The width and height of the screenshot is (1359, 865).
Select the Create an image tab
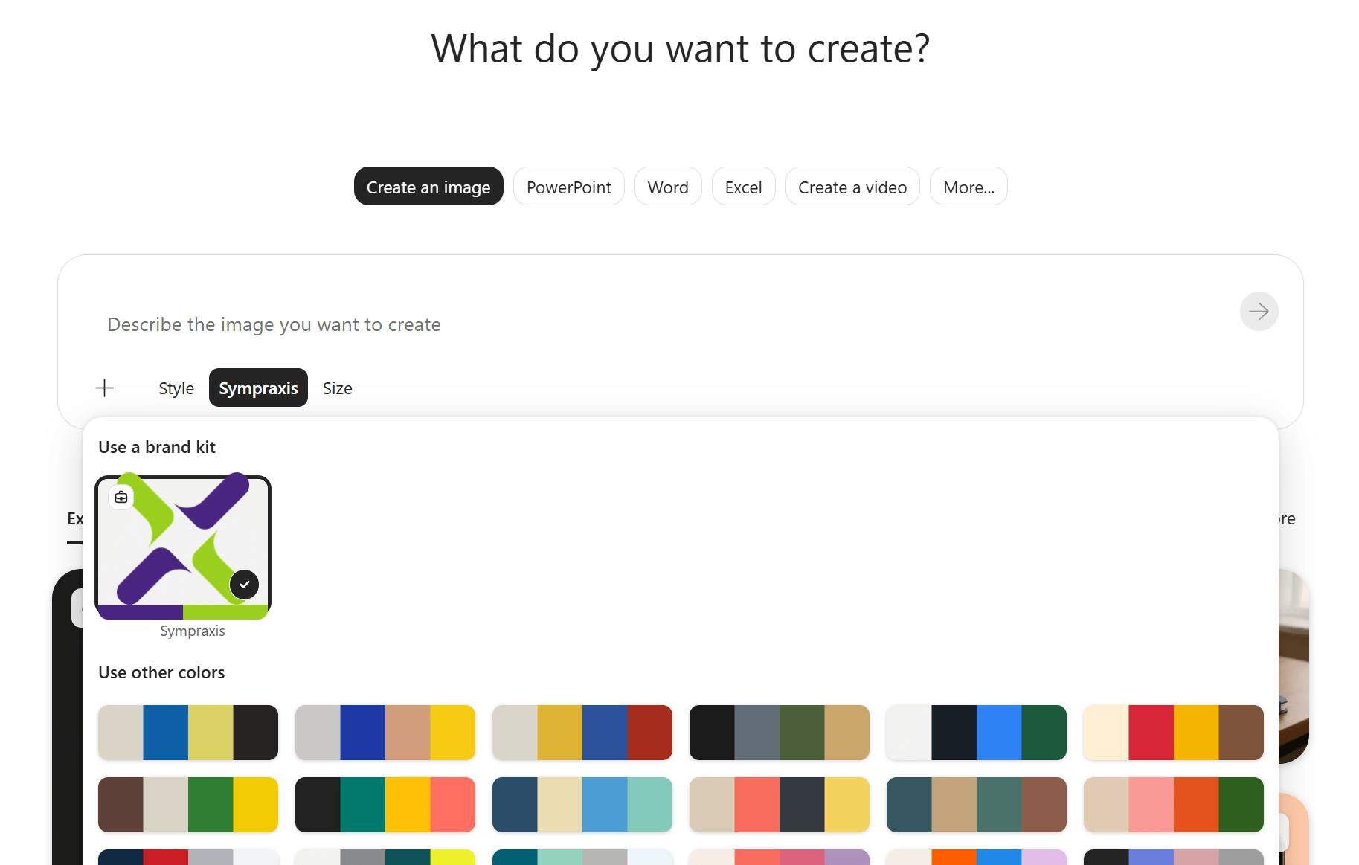(428, 187)
